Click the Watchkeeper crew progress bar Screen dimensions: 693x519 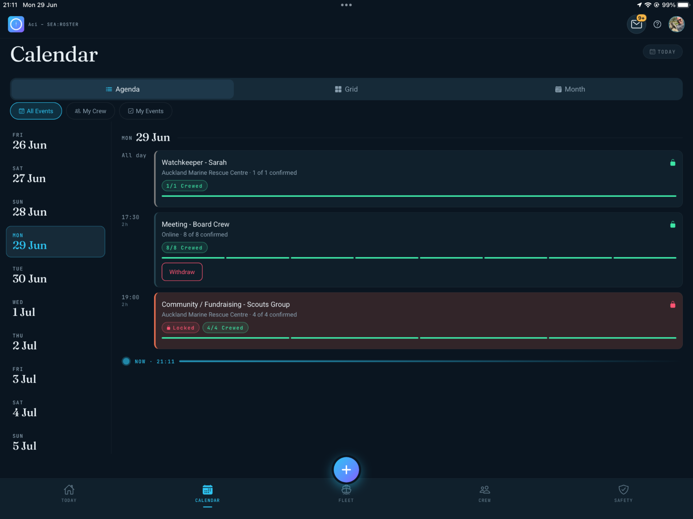pyautogui.click(x=419, y=196)
